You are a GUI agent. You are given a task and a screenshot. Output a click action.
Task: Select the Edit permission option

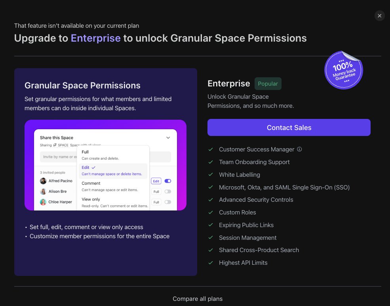[x=113, y=171]
